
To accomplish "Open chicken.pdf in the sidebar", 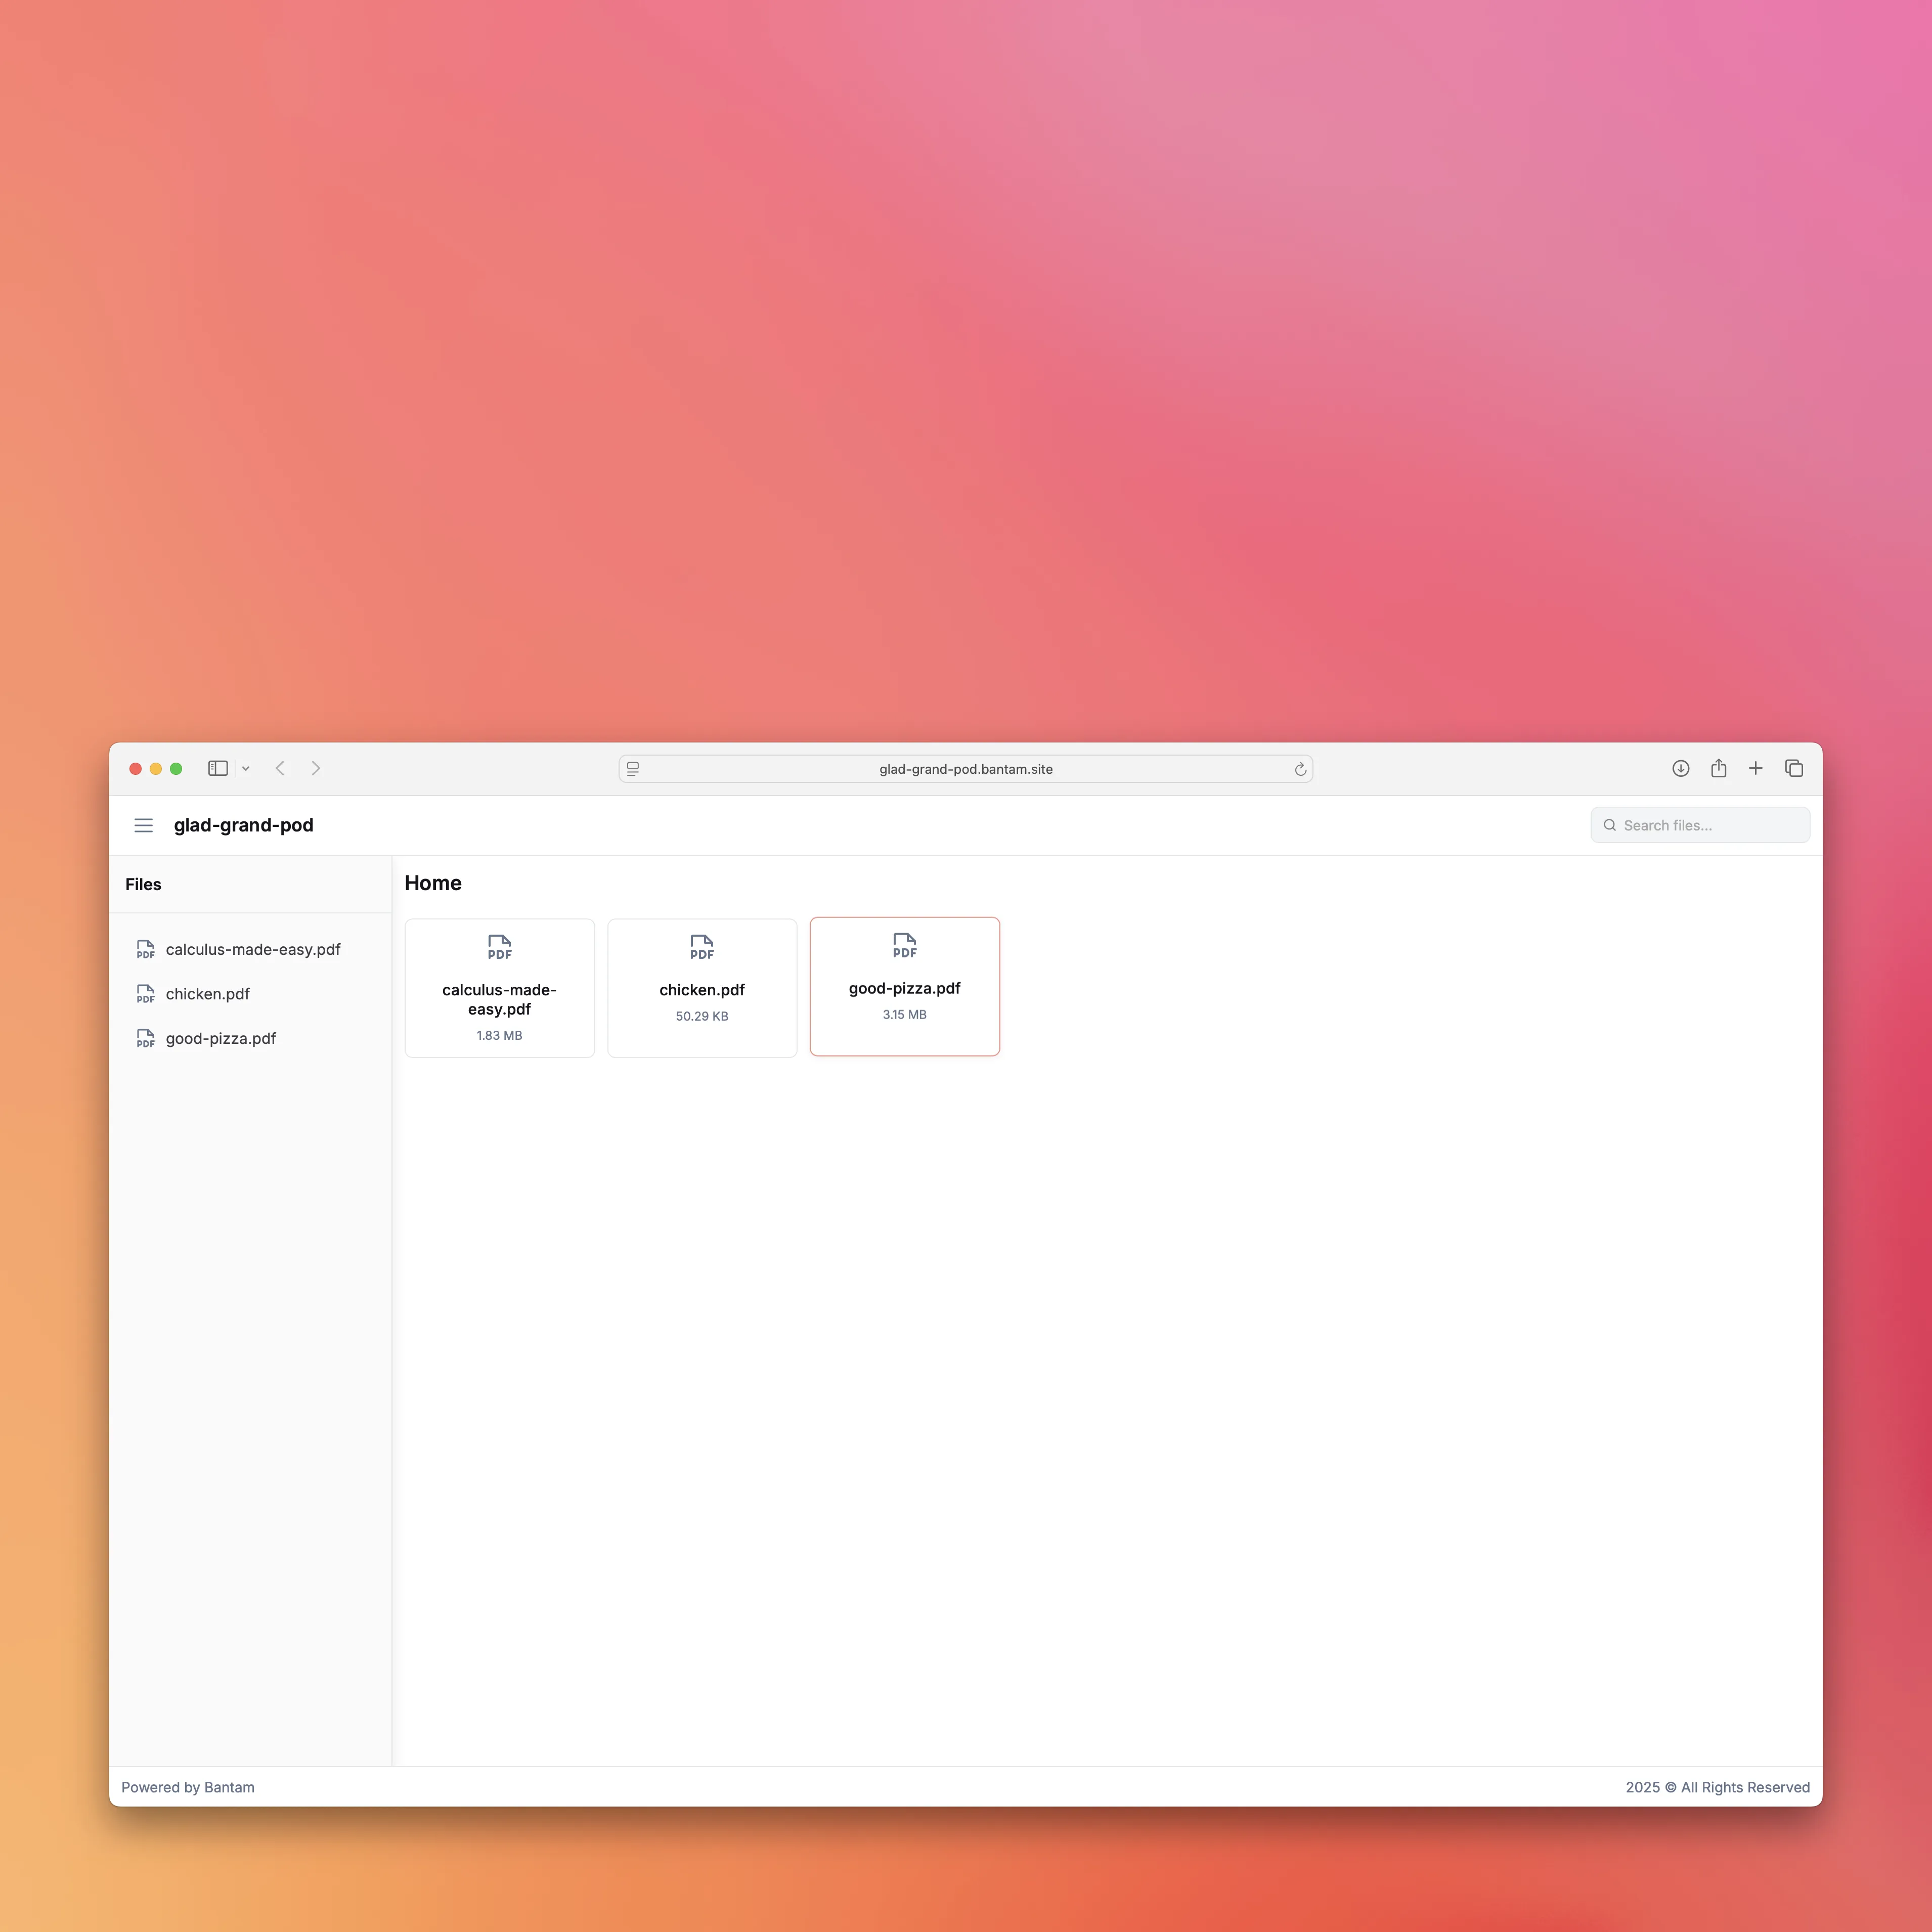I will pos(250,994).
